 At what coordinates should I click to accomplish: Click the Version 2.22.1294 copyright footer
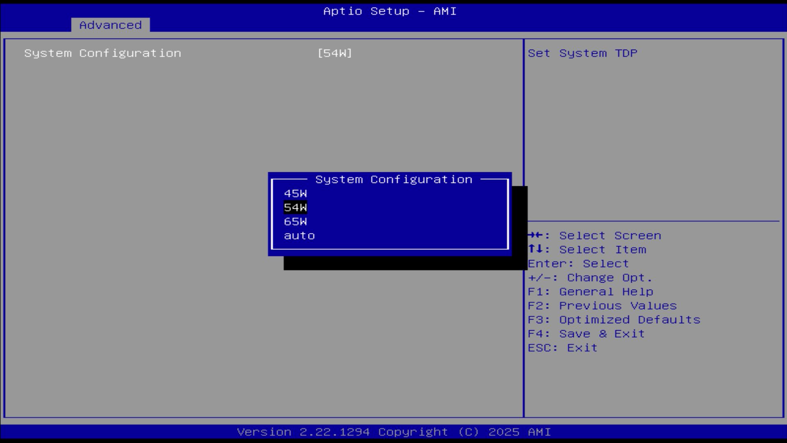point(393,432)
